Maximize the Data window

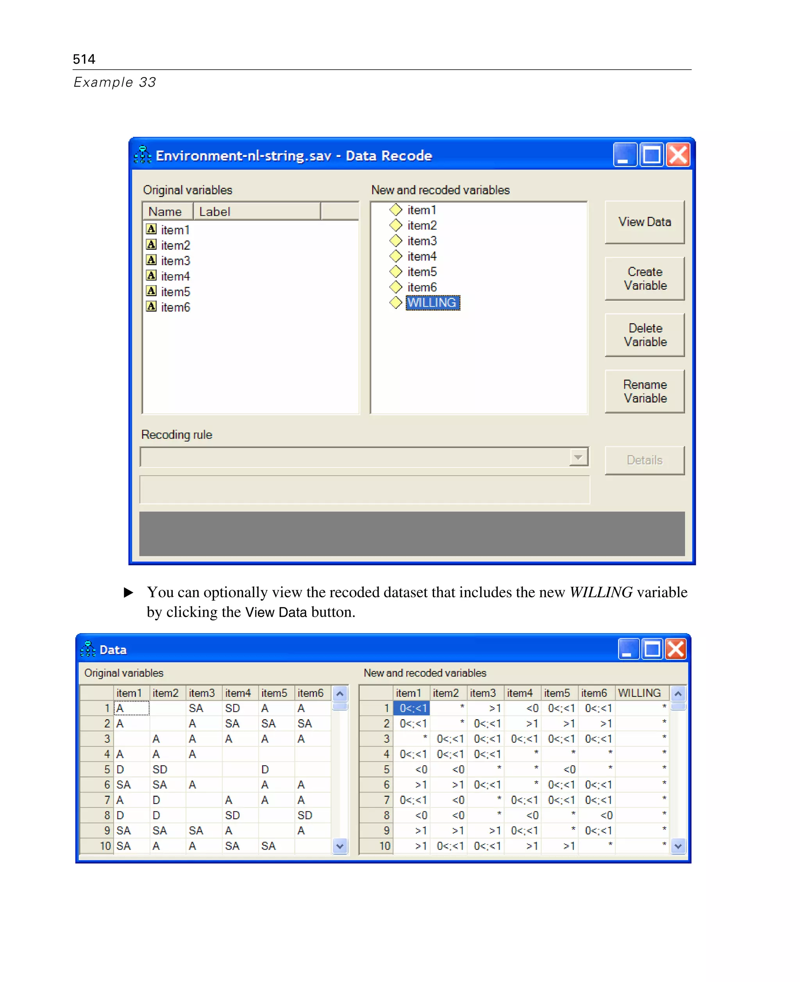tap(652, 649)
